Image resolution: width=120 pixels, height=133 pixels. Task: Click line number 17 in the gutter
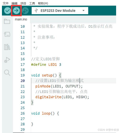[x=22, y=65]
